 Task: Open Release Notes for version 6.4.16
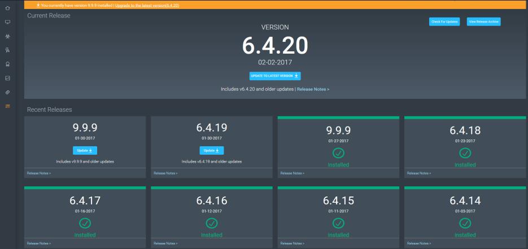[x=165, y=243]
